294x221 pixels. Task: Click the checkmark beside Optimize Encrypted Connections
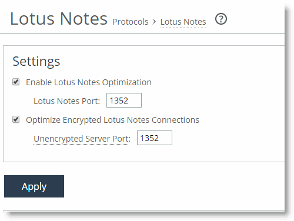click(x=16, y=119)
